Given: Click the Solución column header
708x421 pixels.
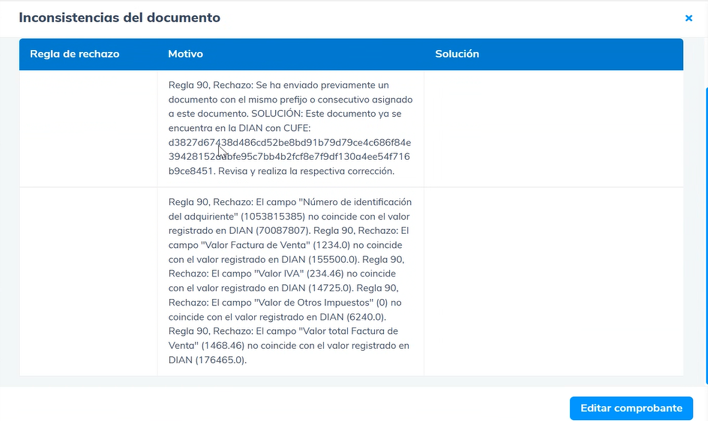Looking at the screenshot, I should pyautogui.click(x=457, y=54).
